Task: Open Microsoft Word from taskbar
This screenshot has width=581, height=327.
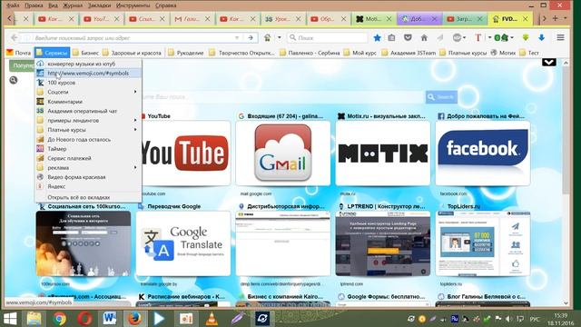Action: 110,319
